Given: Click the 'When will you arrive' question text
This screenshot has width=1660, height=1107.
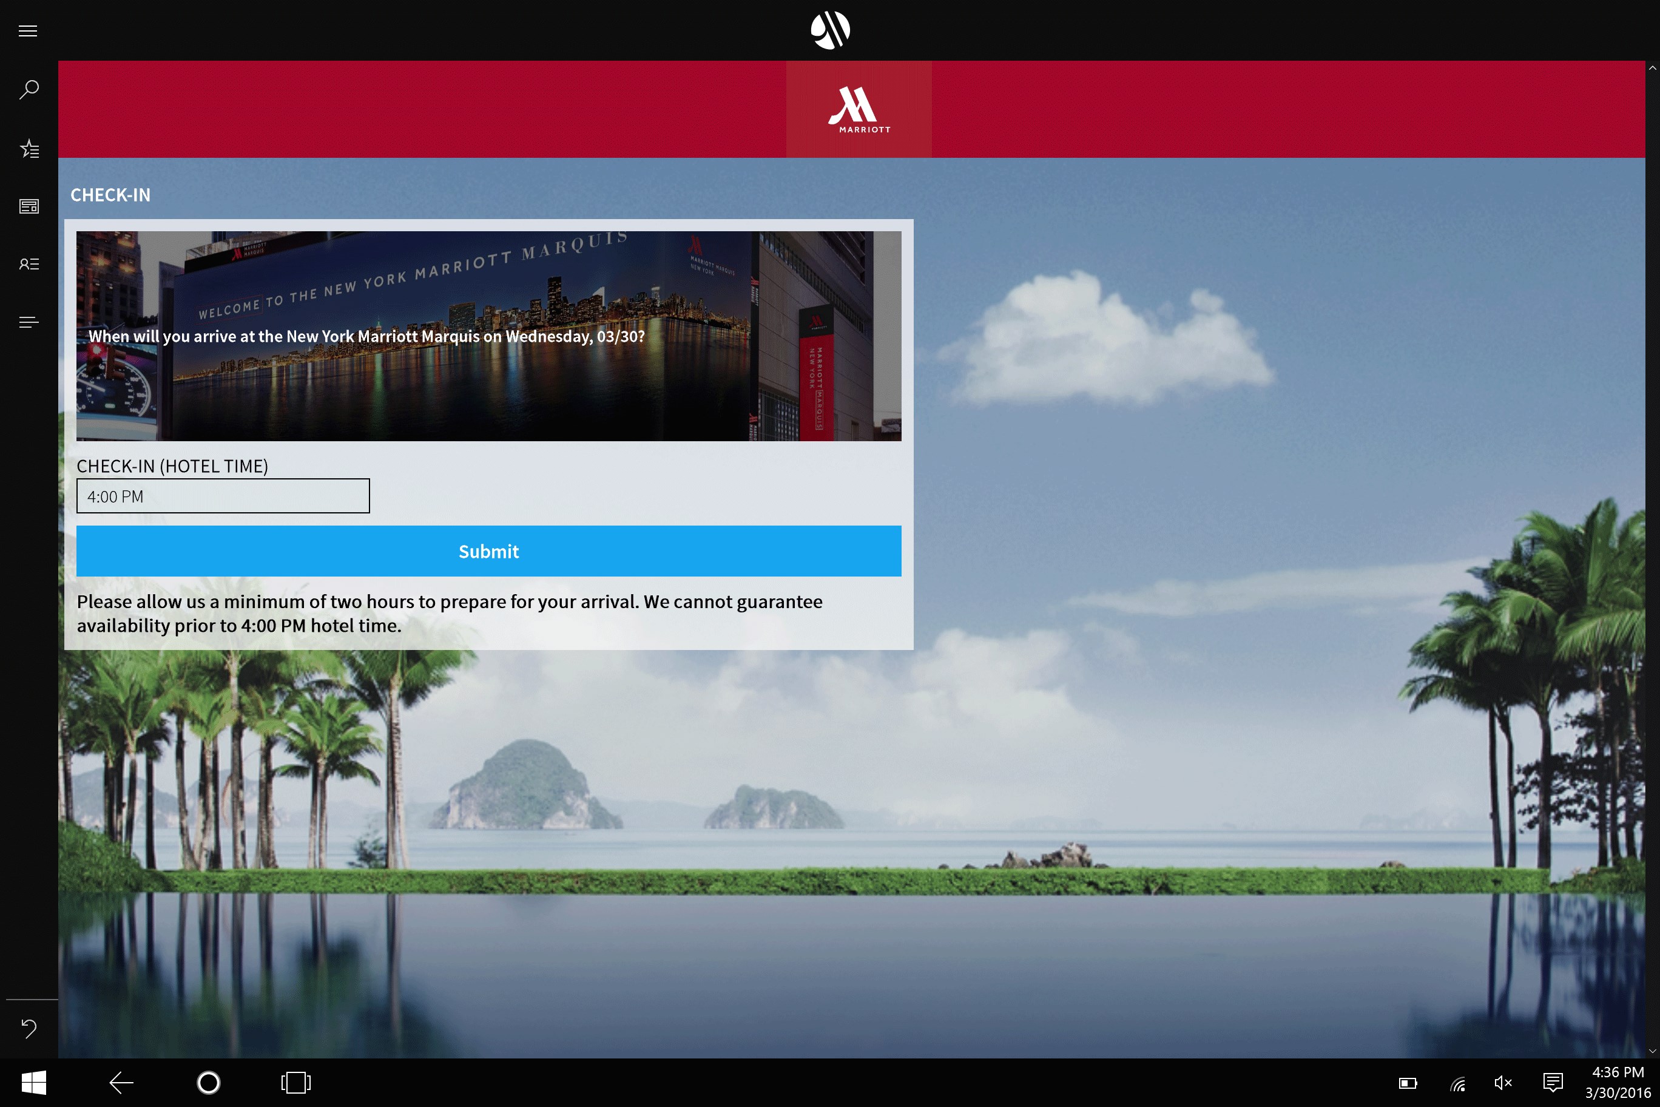Looking at the screenshot, I should [366, 337].
